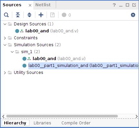Screen dimensions: 139x128
Task: Collapse the sim_1 folder
Action: tap(12, 52)
